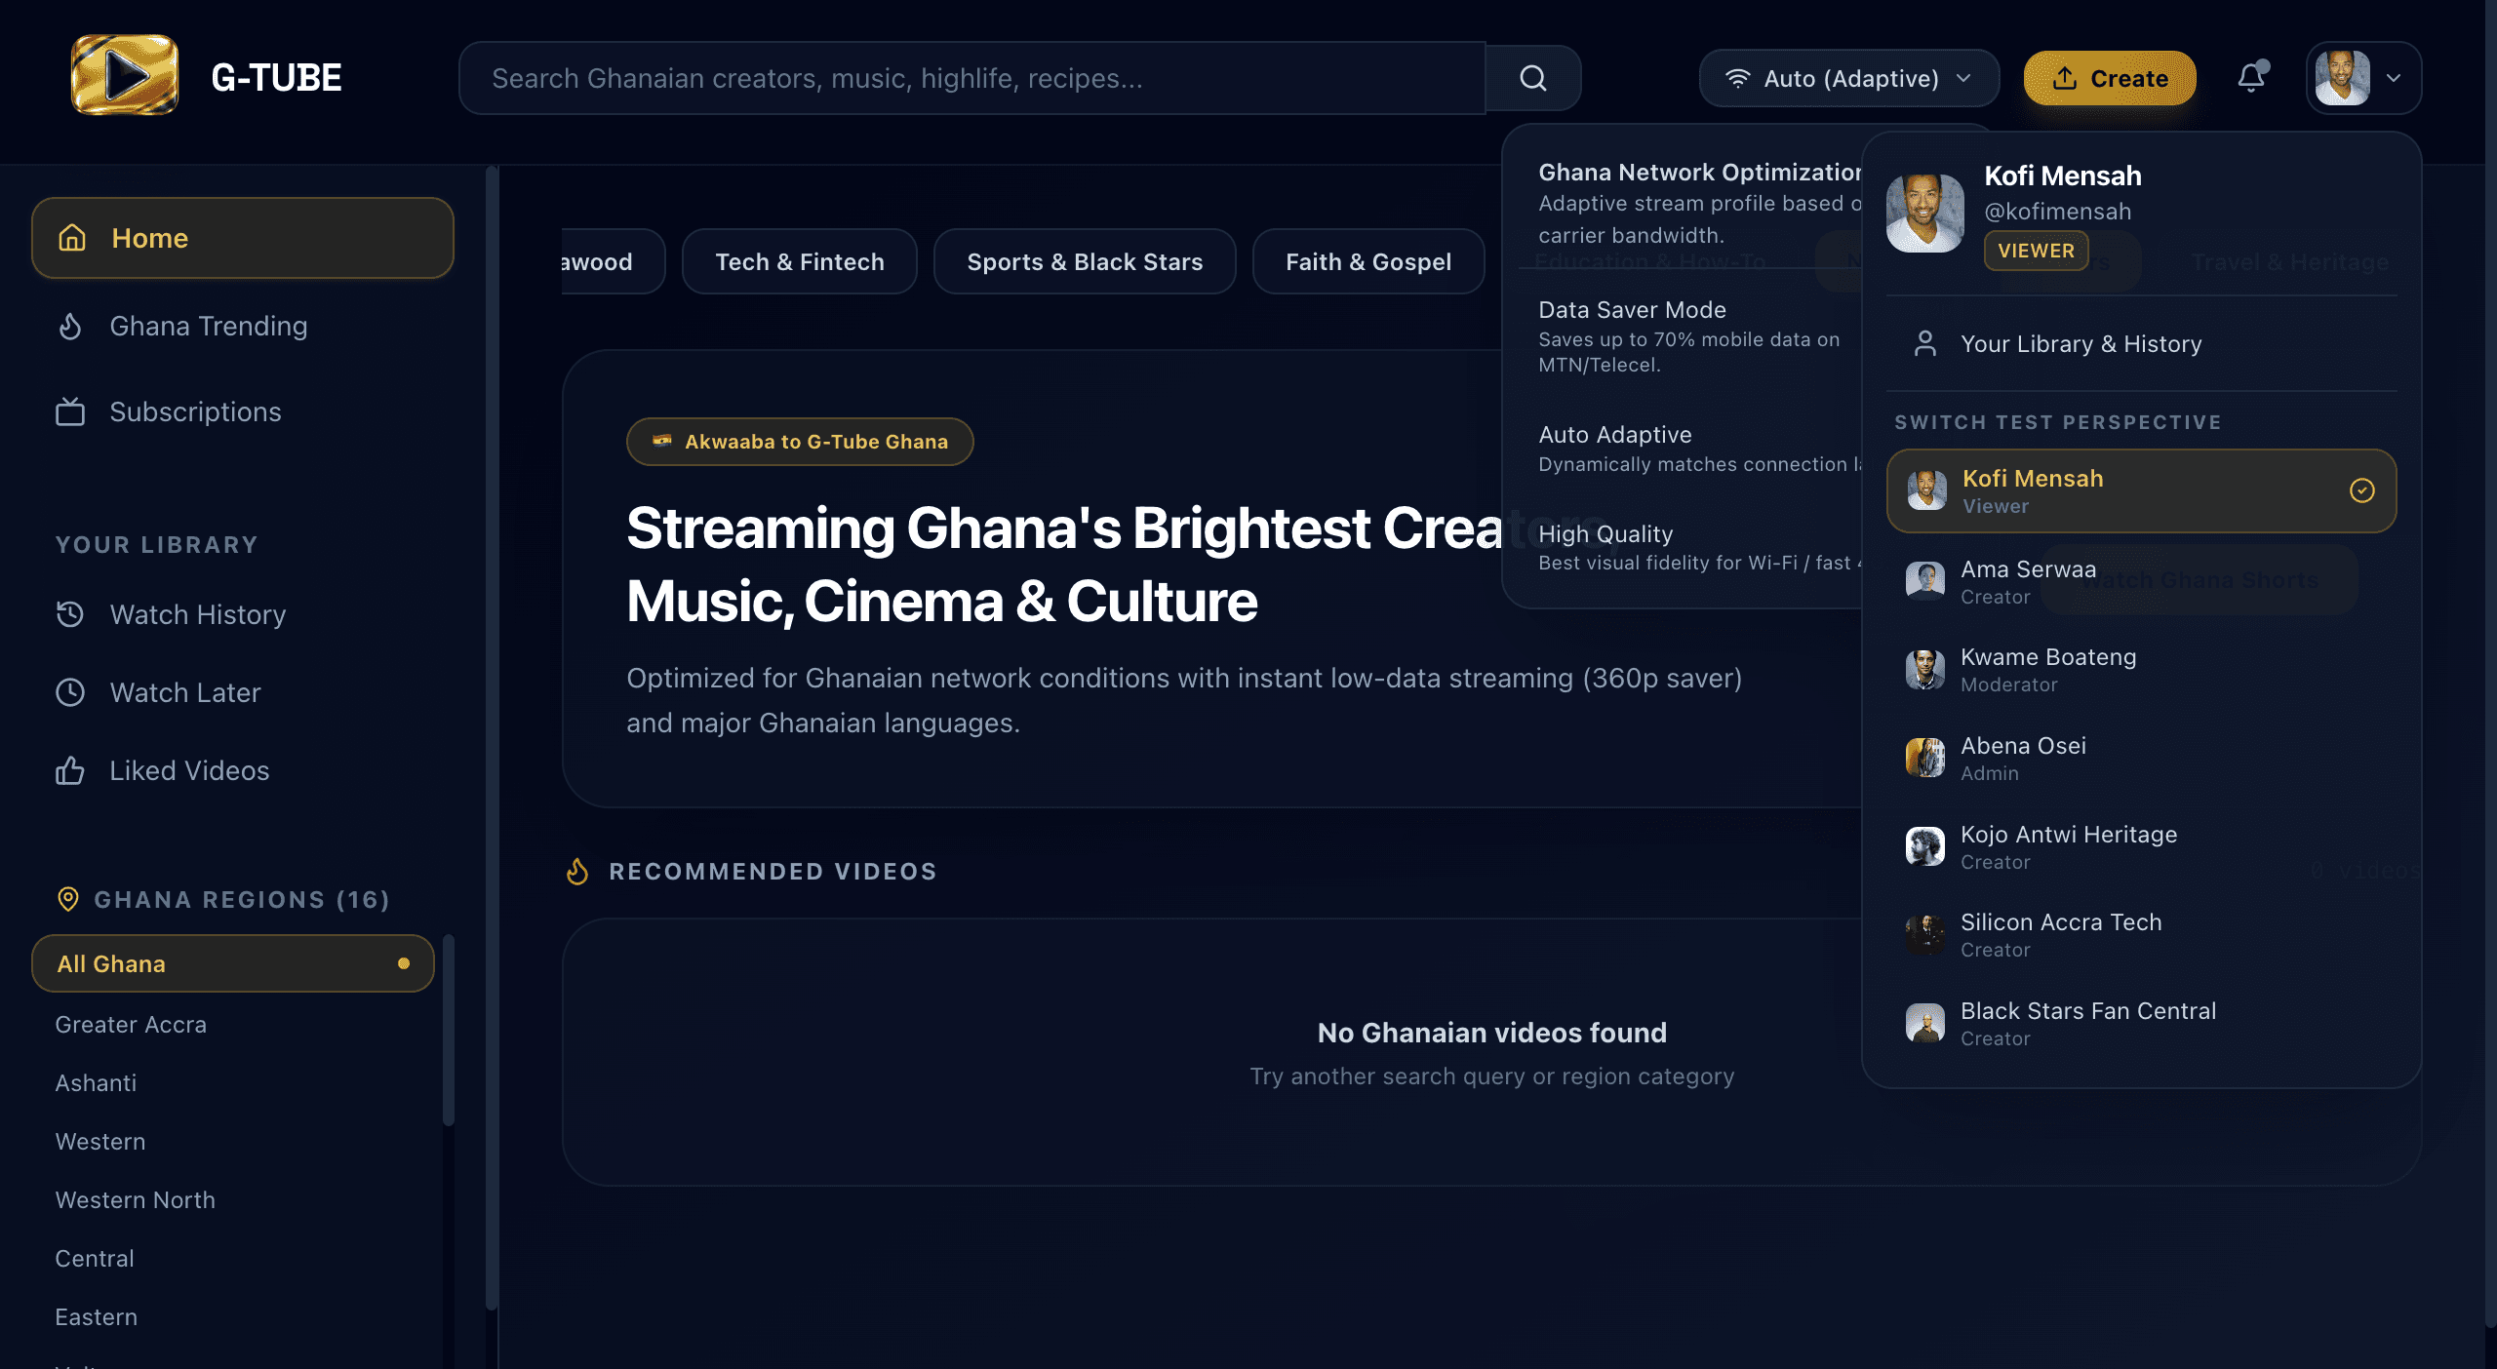Click the Watch History clock-arrow icon
This screenshot has width=2497, height=1369.
click(70, 614)
